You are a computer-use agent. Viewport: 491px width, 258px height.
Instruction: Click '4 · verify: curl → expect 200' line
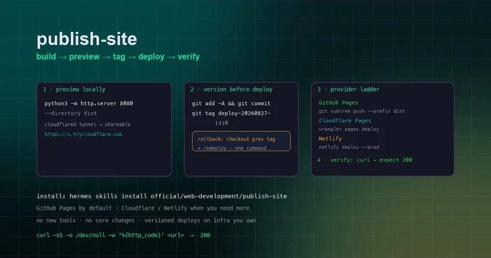tap(365, 160)
